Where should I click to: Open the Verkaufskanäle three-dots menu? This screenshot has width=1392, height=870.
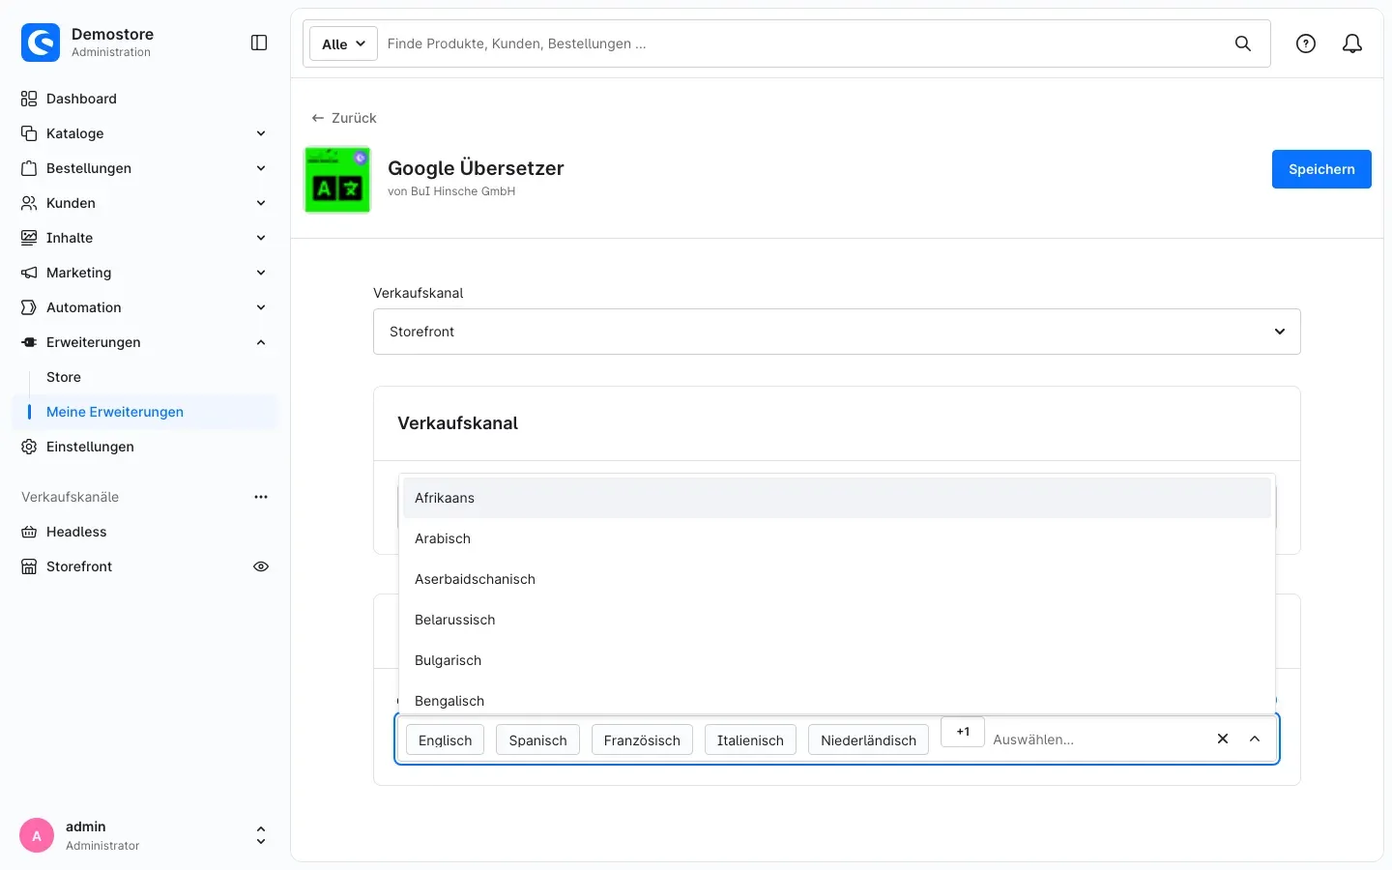[261, 497]
